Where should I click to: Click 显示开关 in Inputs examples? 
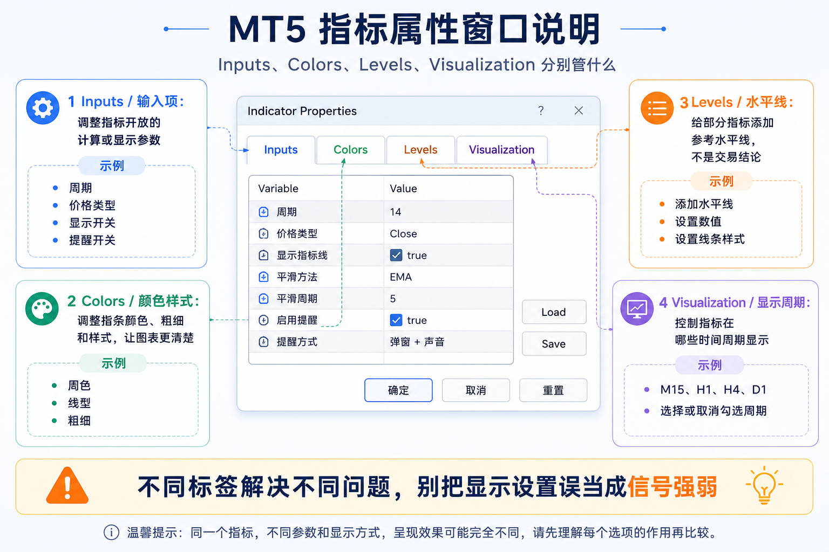92,223
